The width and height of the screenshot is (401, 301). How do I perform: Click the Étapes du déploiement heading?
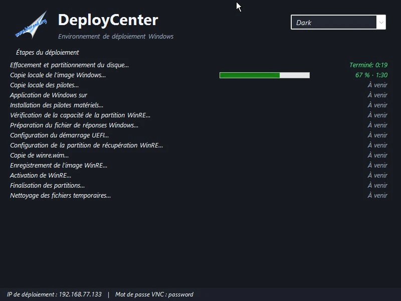pos(47,53)
